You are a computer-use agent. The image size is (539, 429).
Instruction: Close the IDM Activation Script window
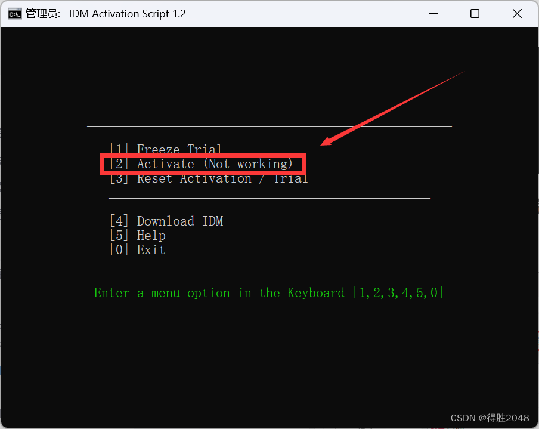tap(517, 13)
